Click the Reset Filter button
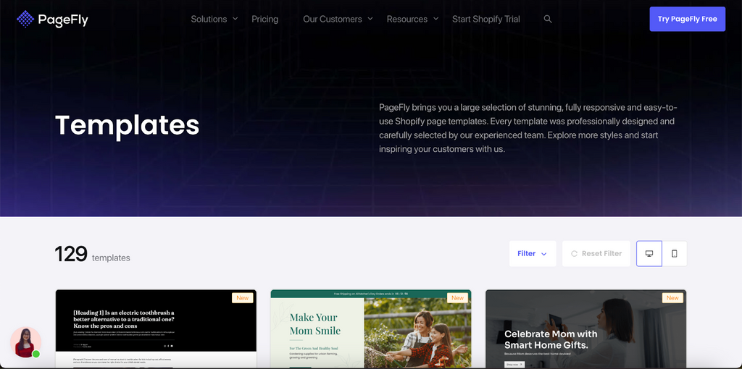 (596, 254)
